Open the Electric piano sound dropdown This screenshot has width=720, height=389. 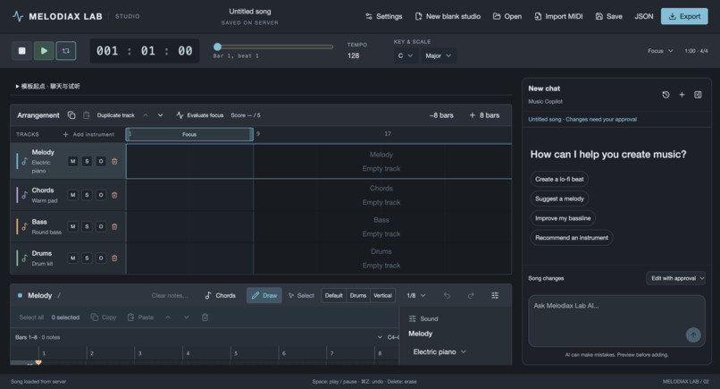coord(440,351)
